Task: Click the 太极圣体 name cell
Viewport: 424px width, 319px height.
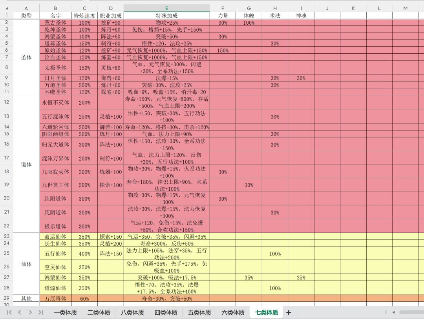Action: click(x=55, y=67)
